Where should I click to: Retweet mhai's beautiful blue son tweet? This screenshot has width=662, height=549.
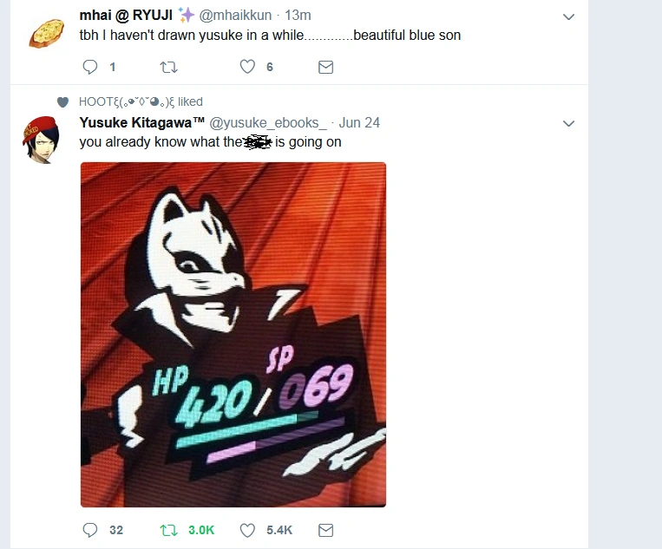168,67
